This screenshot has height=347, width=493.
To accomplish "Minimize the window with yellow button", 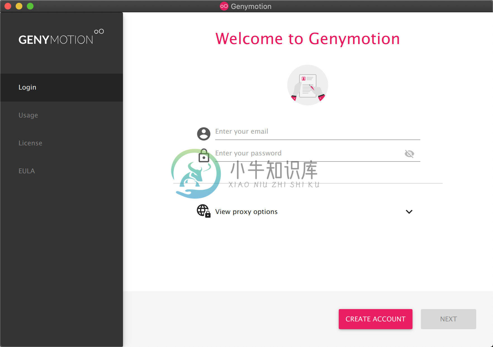I will pos(19,6).
